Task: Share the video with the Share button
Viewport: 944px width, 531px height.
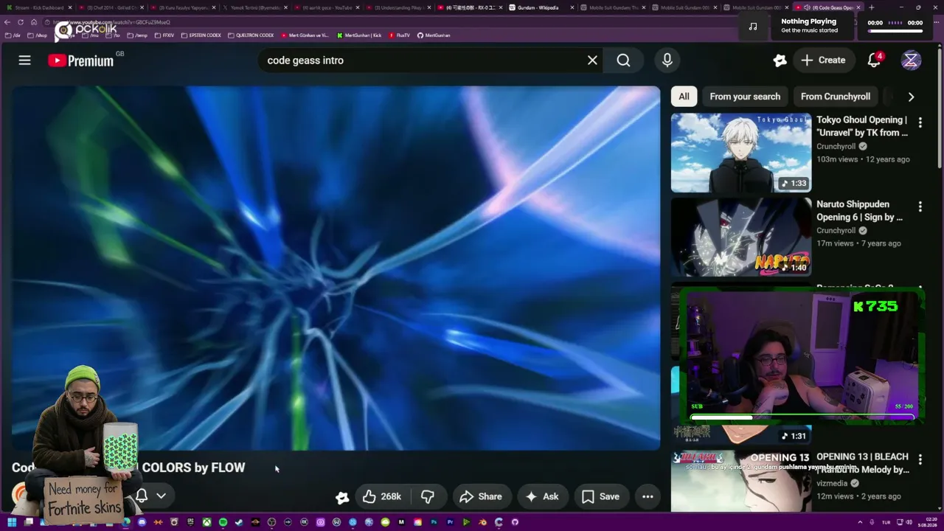Action: point(481,497)
